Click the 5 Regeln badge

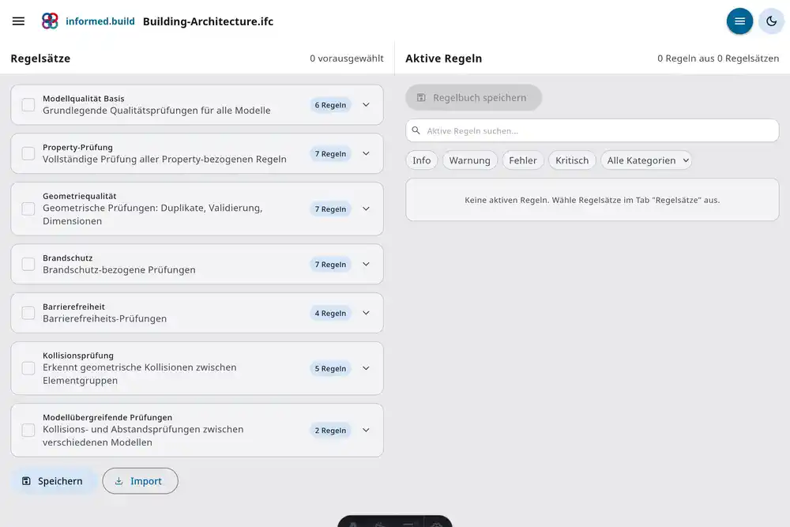click(x=330, y=368)
